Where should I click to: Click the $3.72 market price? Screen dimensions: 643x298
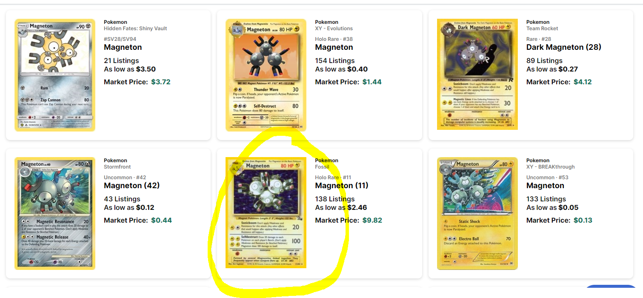pos(161,82)
